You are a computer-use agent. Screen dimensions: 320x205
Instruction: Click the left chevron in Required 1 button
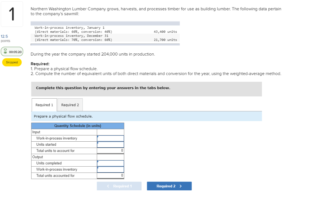point(108,186)
